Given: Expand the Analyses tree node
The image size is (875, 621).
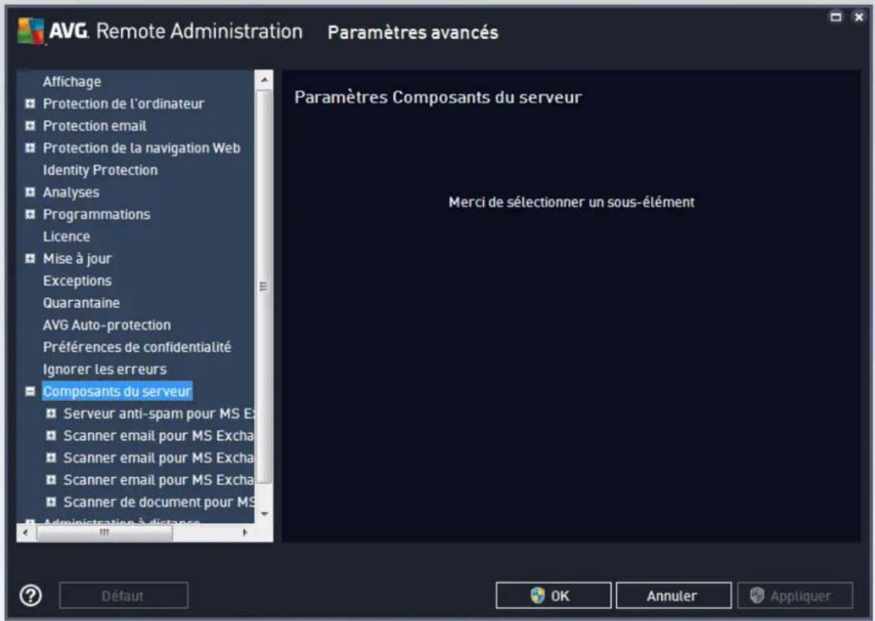Looking at the screenshot, I should click(30, 192).
